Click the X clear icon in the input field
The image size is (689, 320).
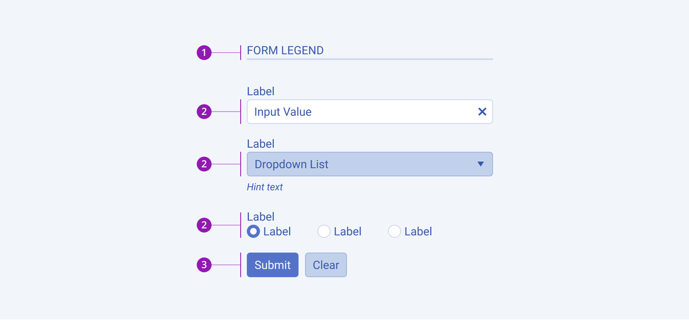(x=482, y=112)
